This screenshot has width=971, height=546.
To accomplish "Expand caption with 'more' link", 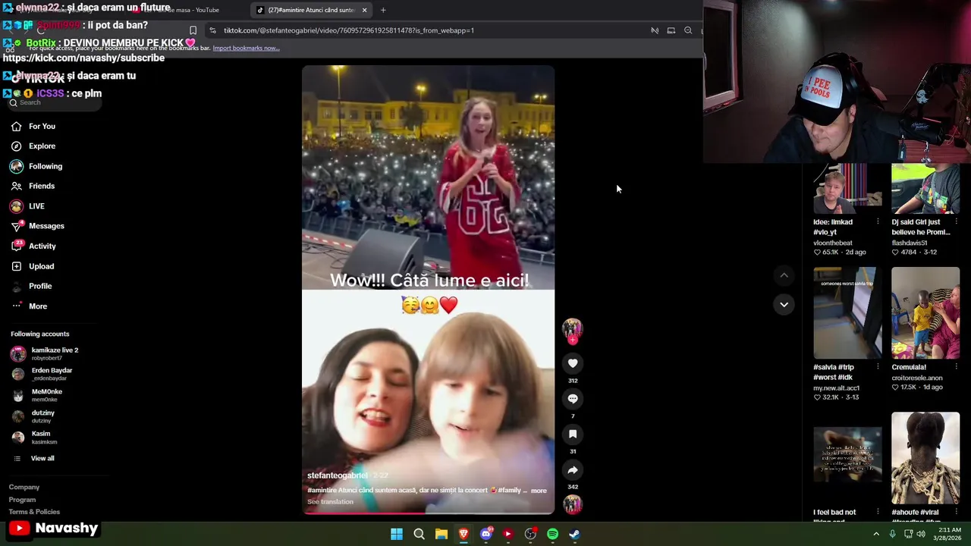I will coord(539,491).
